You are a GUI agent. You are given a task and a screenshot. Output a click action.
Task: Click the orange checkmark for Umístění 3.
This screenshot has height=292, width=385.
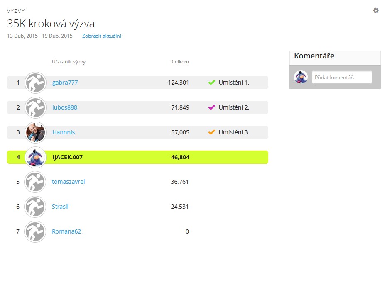click(x=211, y=132)
